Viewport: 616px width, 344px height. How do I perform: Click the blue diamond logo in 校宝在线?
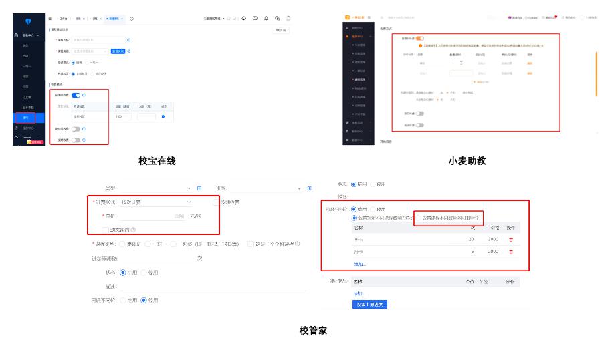[x=28, y=21]
